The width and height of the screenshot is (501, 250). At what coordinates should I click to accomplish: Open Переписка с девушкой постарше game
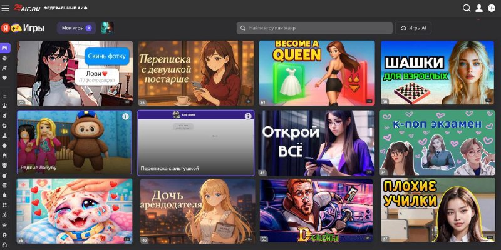pos(196,73)
